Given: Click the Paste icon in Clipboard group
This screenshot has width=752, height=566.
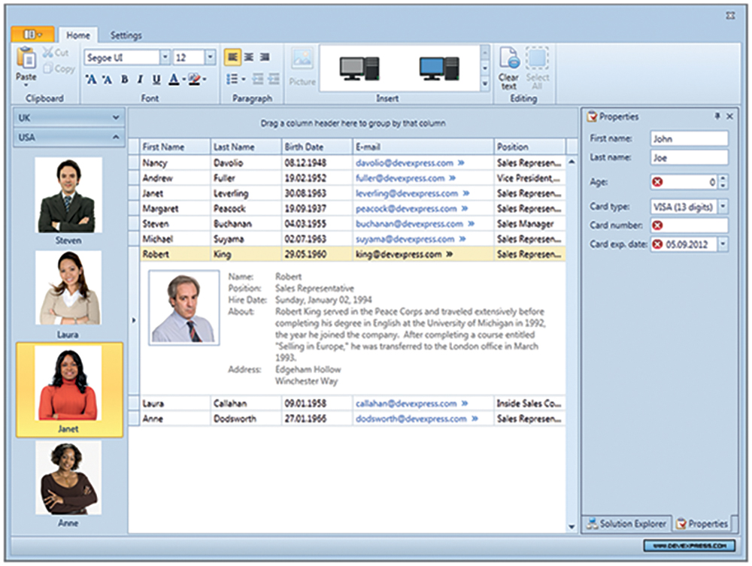Looking at the screenshot, I should point(26,59).
